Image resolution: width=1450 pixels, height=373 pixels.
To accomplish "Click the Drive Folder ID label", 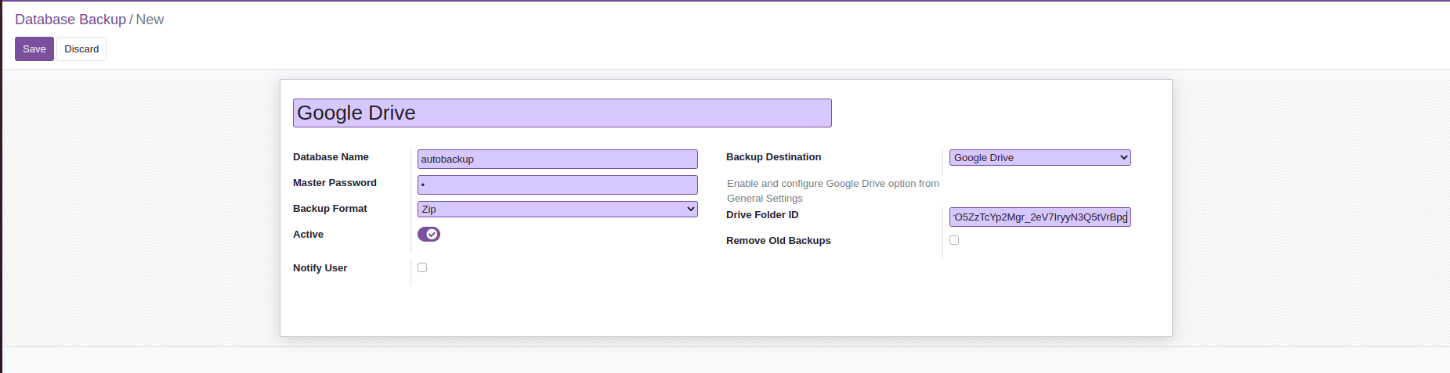I will (762, 215).
